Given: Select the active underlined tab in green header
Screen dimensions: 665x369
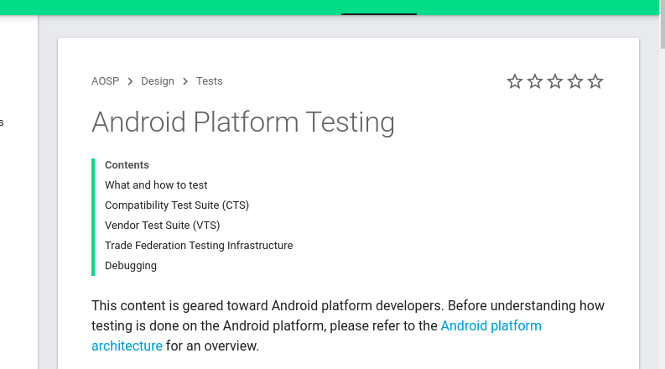Looking at the screenshot, I should (x=379, y=8).
